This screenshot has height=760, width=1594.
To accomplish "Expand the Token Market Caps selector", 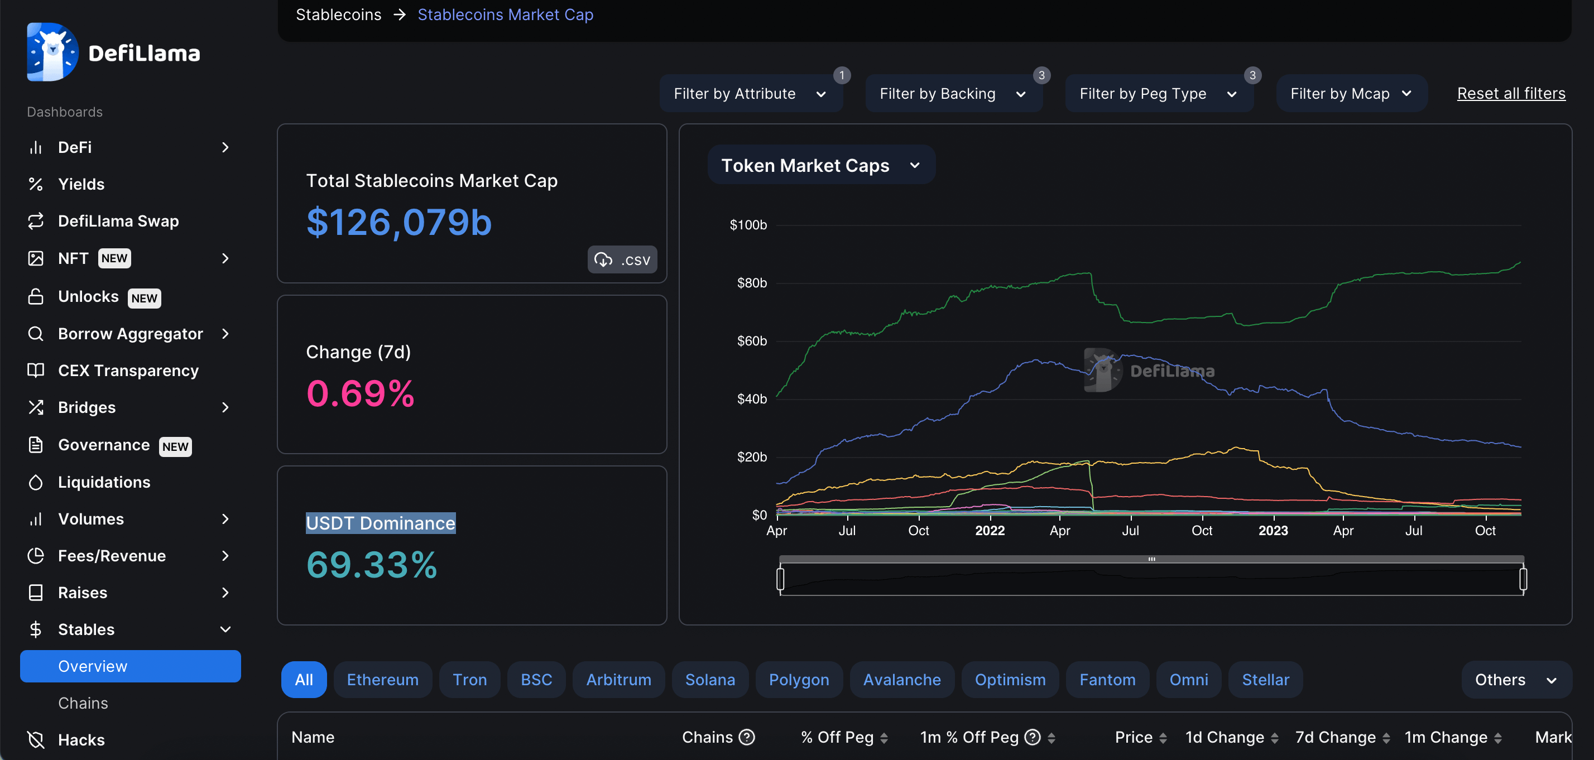I will click(x=820, y=165).
